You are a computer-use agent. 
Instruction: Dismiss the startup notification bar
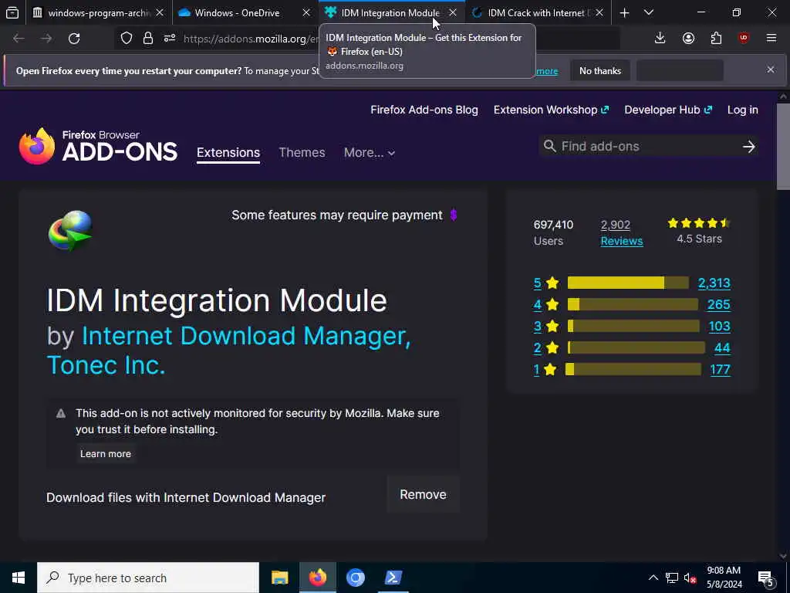coord(771,69)
